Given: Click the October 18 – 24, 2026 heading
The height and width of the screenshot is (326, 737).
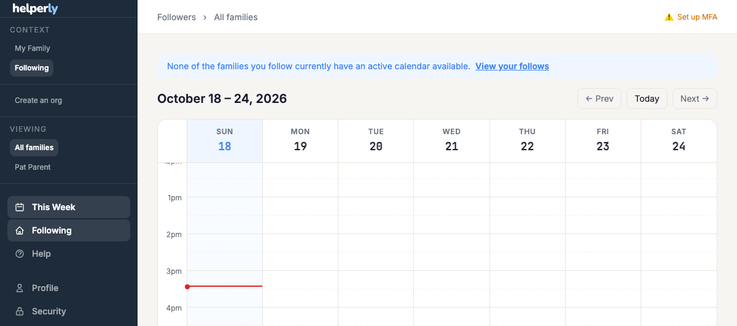Looking at the screenshot, I should point(222,99).
